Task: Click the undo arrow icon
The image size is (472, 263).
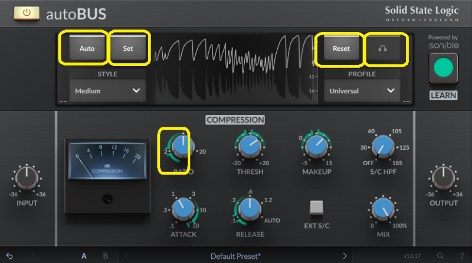Action: click(9, 256)
